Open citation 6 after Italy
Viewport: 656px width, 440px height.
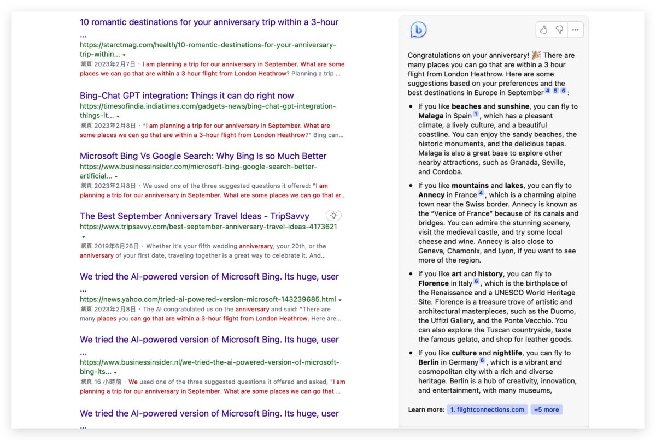pyautogui.click(x=476, y=281)
